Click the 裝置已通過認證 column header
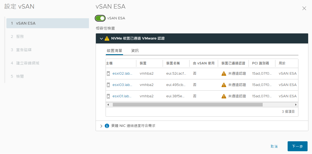The image size is (312, 154). [233, 63]
